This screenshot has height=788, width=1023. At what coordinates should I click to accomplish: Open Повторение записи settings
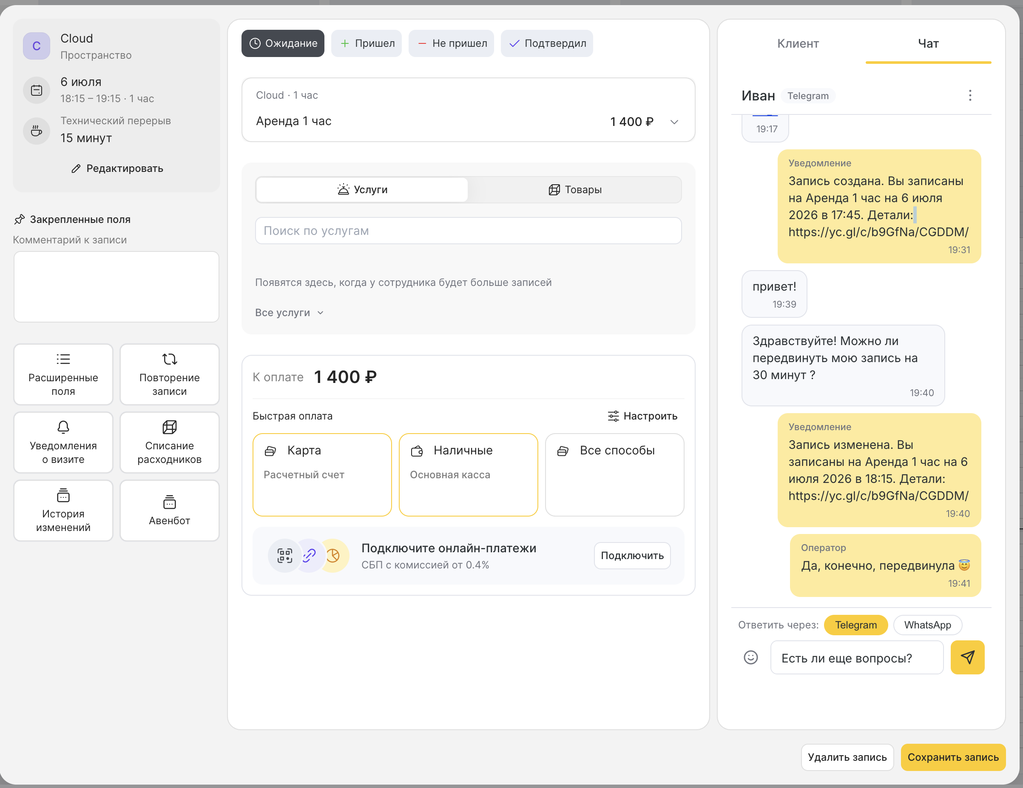pyautogui.click(x=170, y=374)
